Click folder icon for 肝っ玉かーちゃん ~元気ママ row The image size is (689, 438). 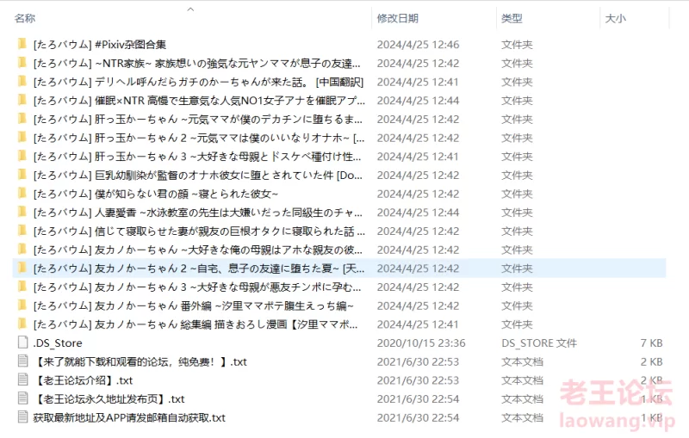click(x=22, y=119)
